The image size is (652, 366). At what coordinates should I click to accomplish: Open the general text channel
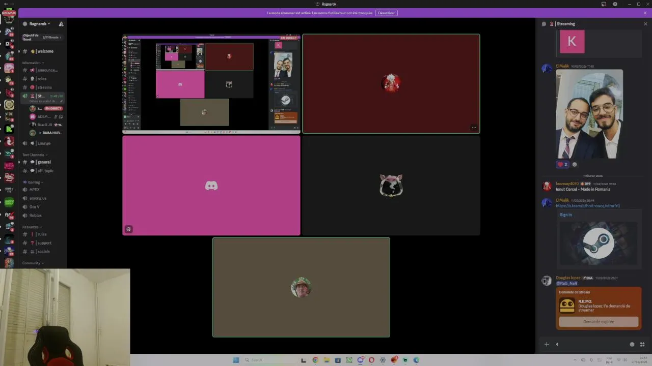pos(43,162)
